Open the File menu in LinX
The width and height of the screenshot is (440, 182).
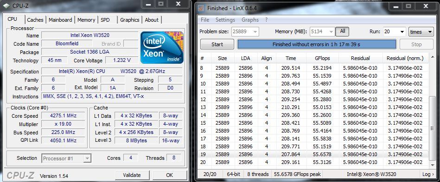[x=205, y=20]
